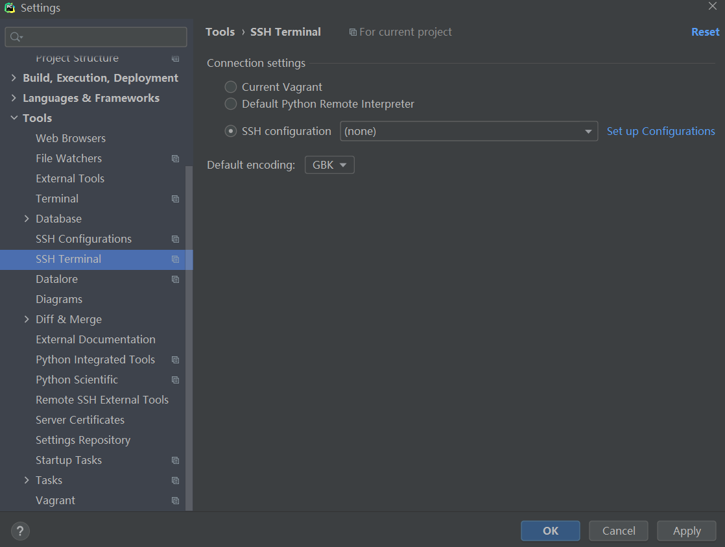Image resolution: width=725 pixels, height=547 pixels.
Task: Collapse the Tools section
Action: tap(14, 118)
